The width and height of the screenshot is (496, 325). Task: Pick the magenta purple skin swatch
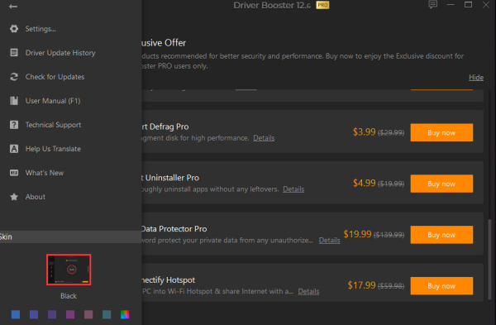coord(70,314)
